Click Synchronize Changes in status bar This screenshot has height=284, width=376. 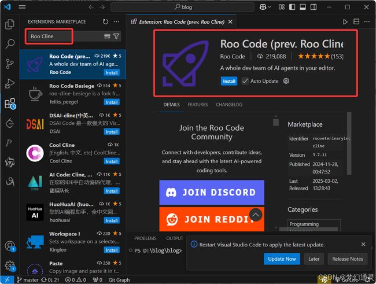(x=50, y=280)
